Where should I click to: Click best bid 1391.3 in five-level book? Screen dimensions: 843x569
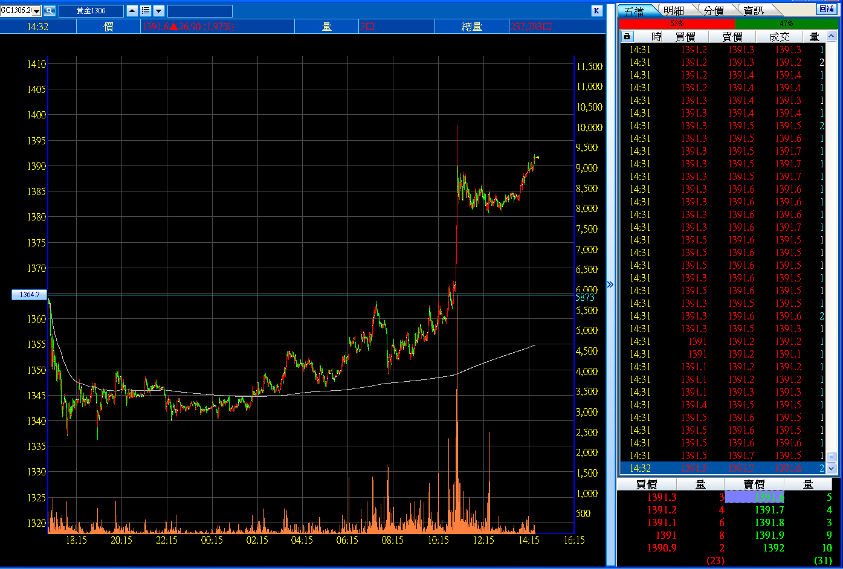click(662, 498)
